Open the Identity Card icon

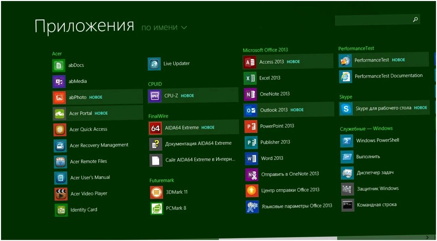click(x=61, y=210)
